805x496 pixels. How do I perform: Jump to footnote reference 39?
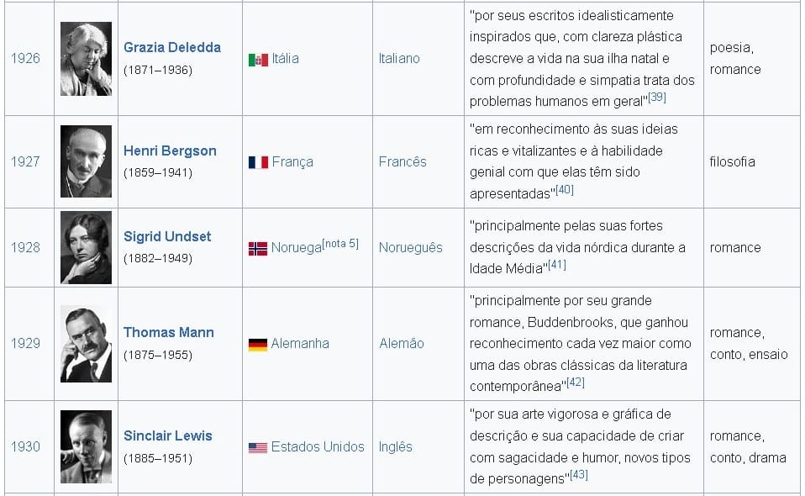[x=657, y=98]
